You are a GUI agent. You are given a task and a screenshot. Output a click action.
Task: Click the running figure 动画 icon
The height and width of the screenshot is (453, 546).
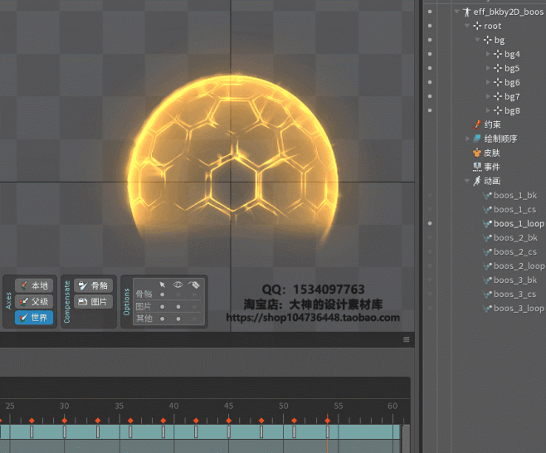pos(477,181)
